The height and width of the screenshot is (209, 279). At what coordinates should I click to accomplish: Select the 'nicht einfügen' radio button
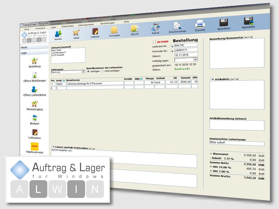[102, 71]
